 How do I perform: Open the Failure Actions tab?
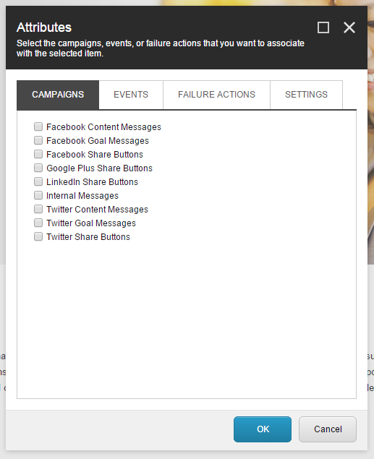coord(216,95)
